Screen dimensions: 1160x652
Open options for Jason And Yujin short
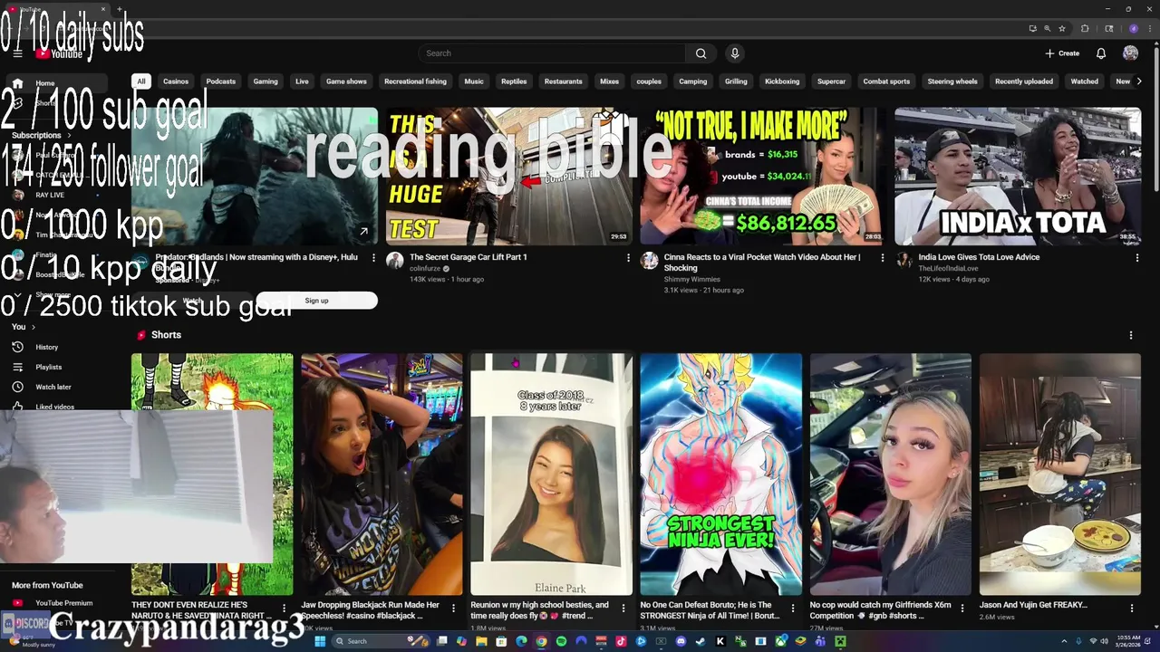coord(1131,608)
